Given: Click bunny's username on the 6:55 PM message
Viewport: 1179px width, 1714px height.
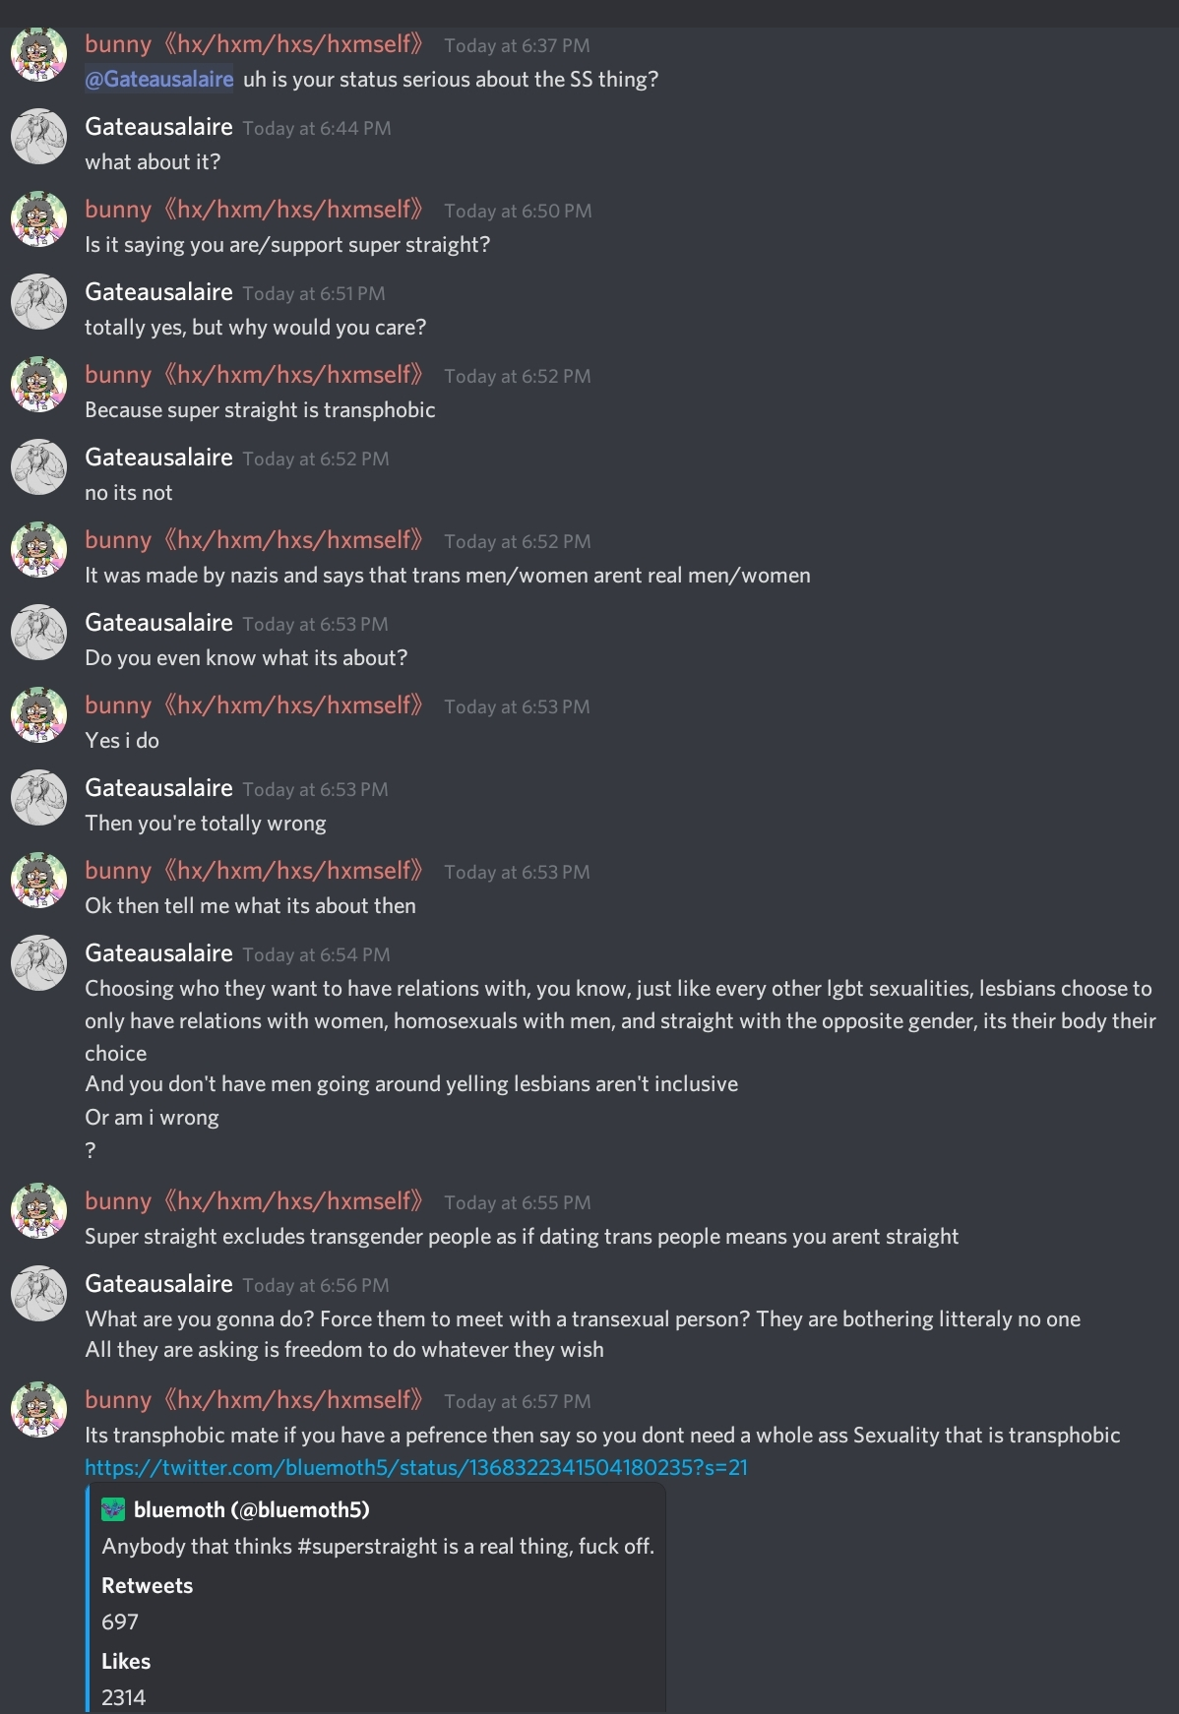Looking at the screenshot, I should (x=254, y=1201).
